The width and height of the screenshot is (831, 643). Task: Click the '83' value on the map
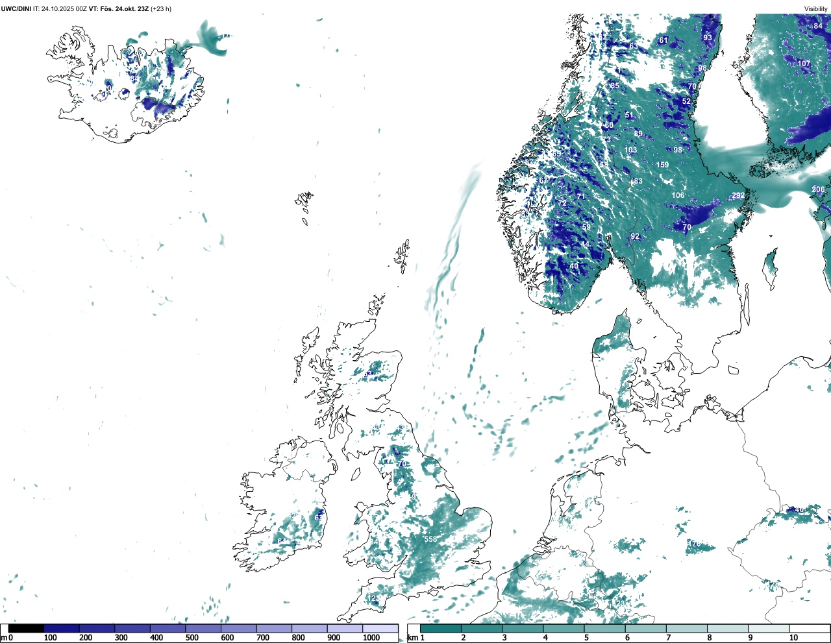pyautogui.click(x=638, y=181)
